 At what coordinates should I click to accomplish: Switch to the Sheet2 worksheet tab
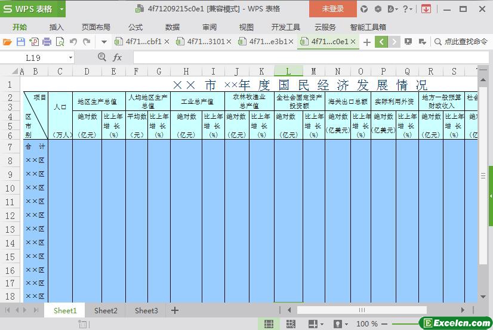pos(106,310)
